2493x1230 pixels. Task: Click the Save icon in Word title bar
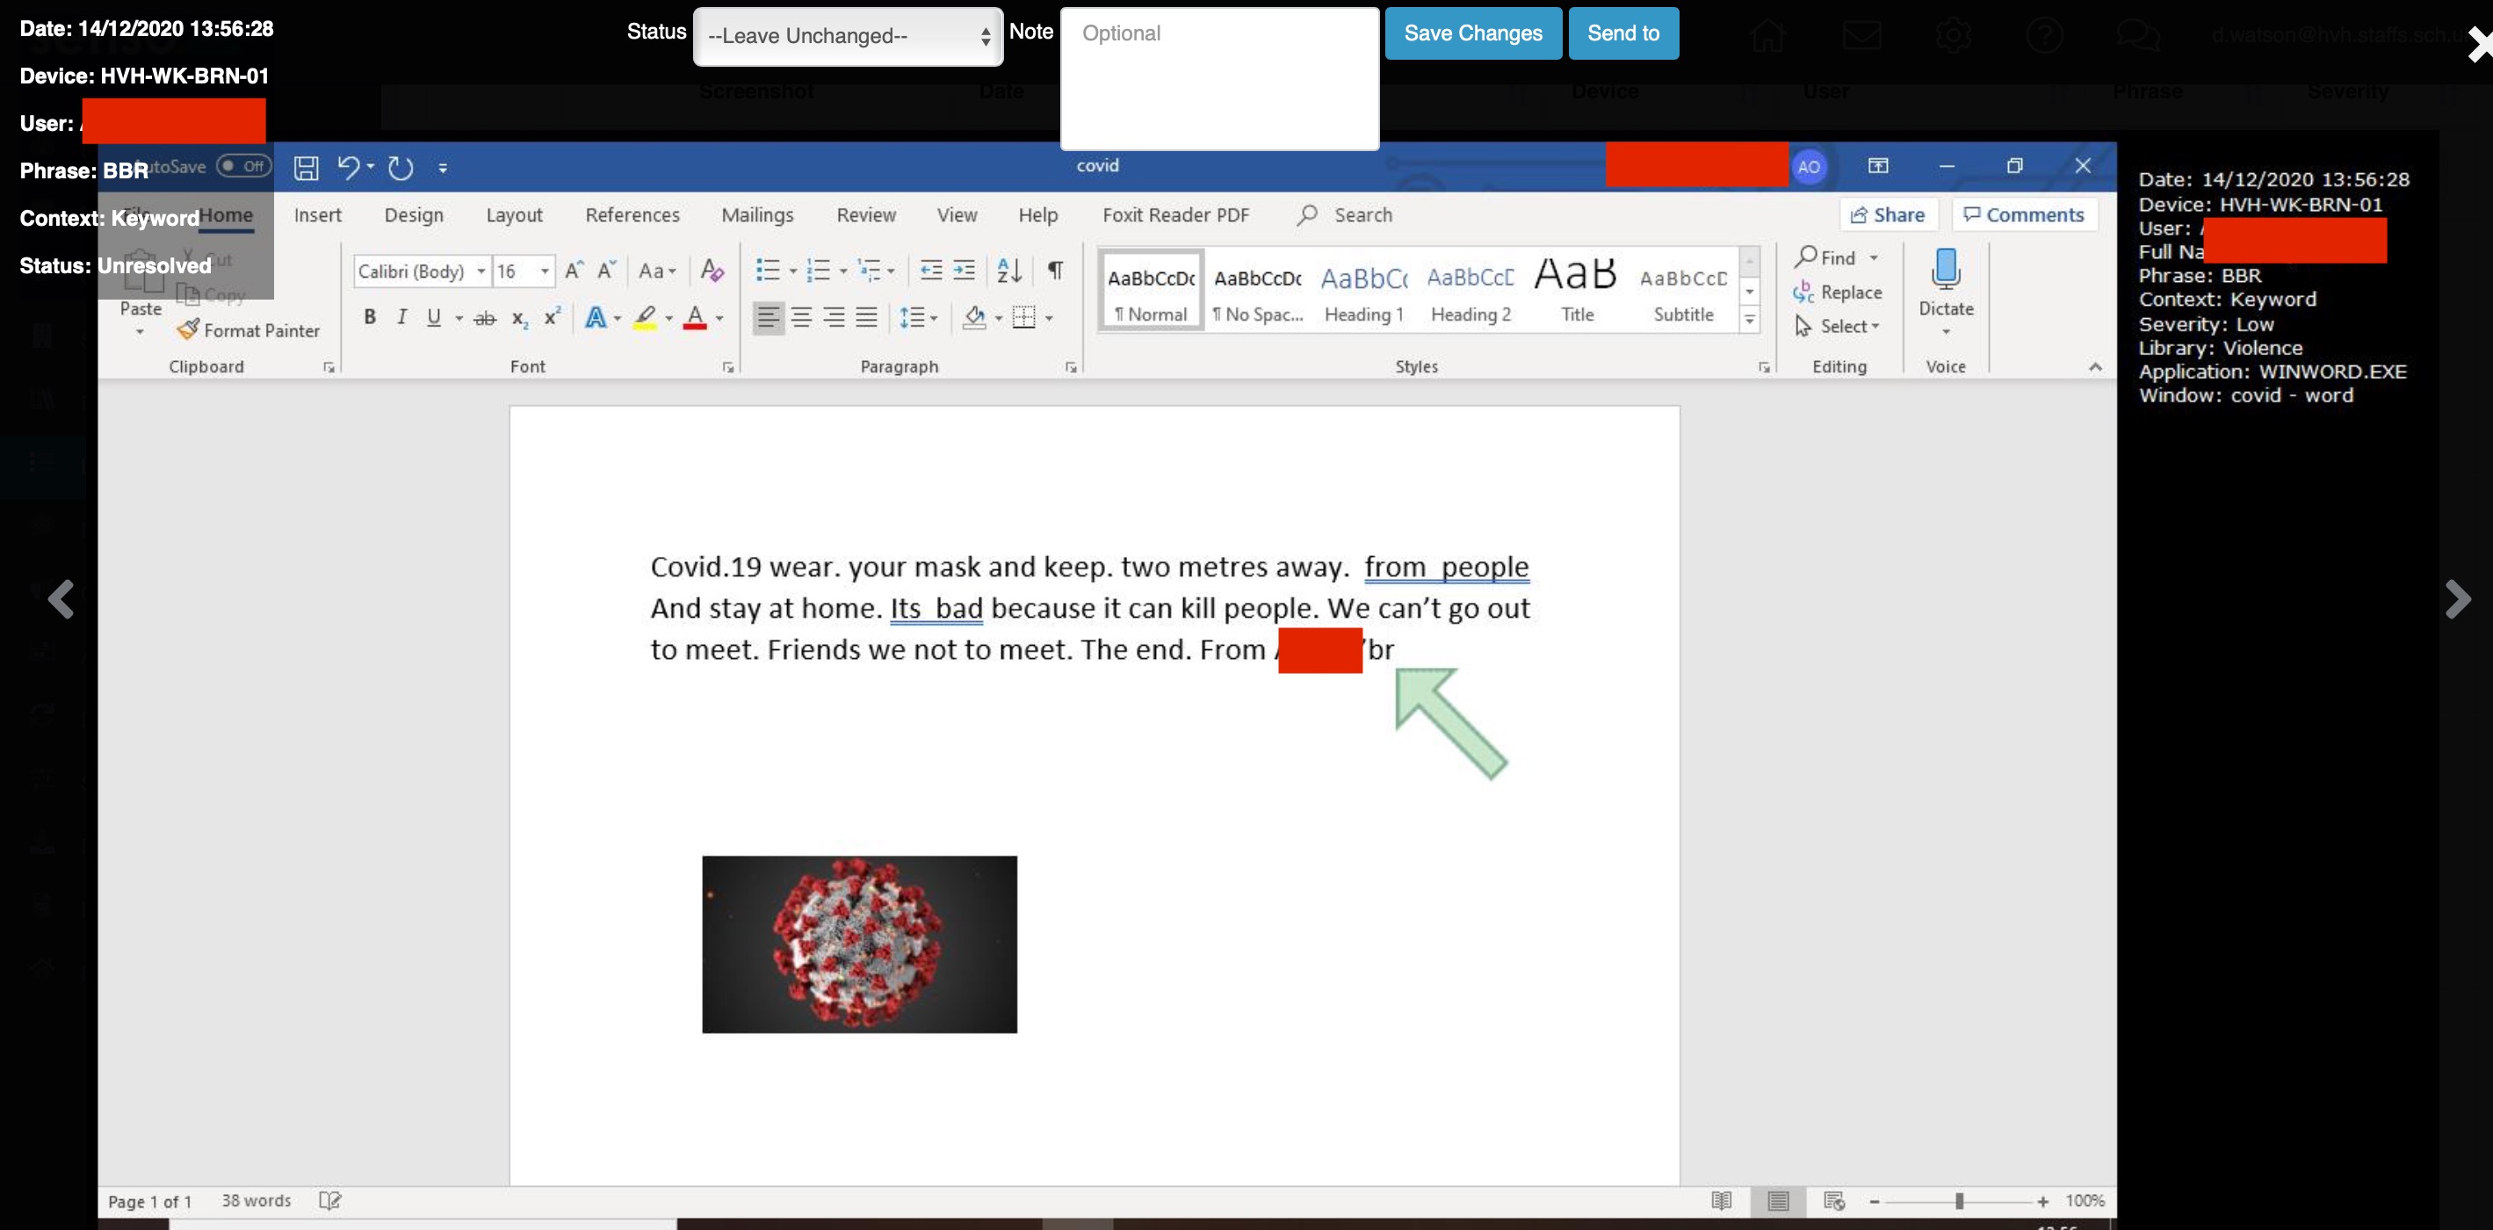click(306, 168)
